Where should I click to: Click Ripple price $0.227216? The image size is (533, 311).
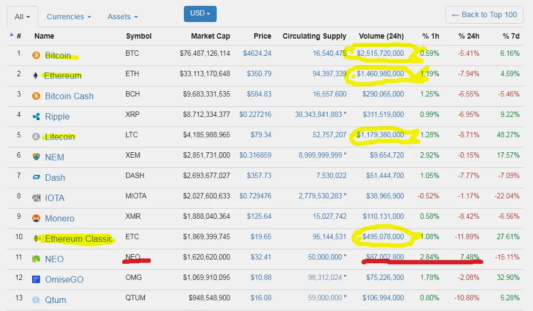pyautogui.click(x=255, y=115)
